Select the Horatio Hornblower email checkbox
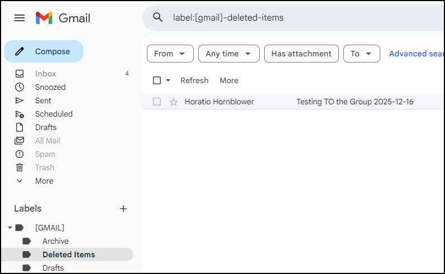This screenshot has width=445, height=274. coord(157,102)
